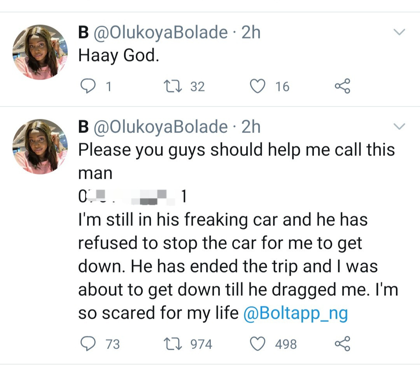Viewport: 420px width, 373px height.
Task: Like the tweet with 498 likes
Action: [x=257, y=344]
